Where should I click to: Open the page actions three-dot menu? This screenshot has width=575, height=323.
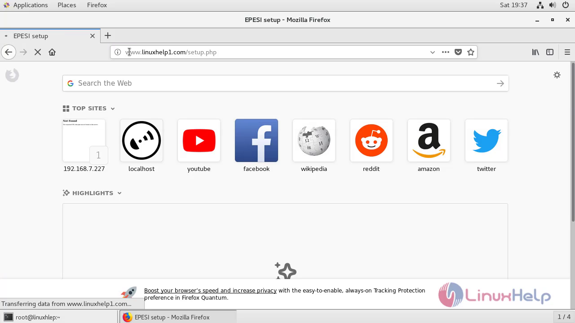446,52
